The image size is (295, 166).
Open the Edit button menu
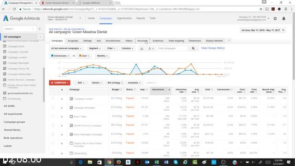click(81, 83)
